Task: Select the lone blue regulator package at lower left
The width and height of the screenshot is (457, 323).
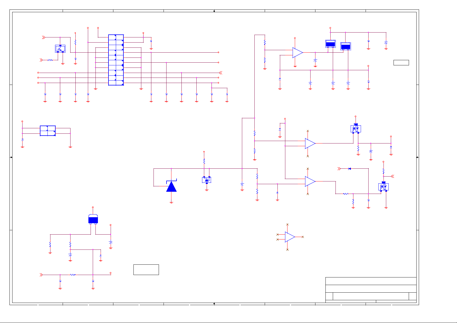Action: coord(93,219)
